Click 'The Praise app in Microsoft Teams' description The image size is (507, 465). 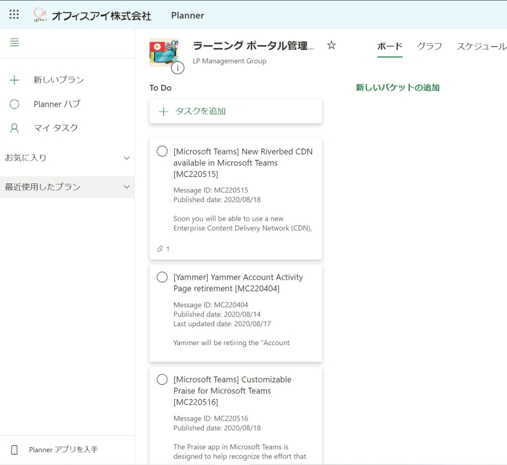tap(240, 452)
